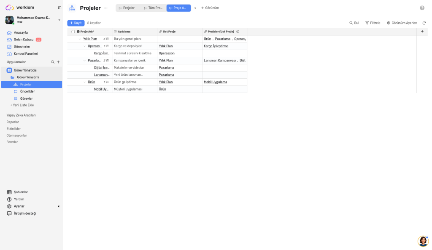Image resolution: width=432 pixels, height=250 pixels.
Task: Open Görünüm Ayarları view settings
Action: tap(402, 23)
